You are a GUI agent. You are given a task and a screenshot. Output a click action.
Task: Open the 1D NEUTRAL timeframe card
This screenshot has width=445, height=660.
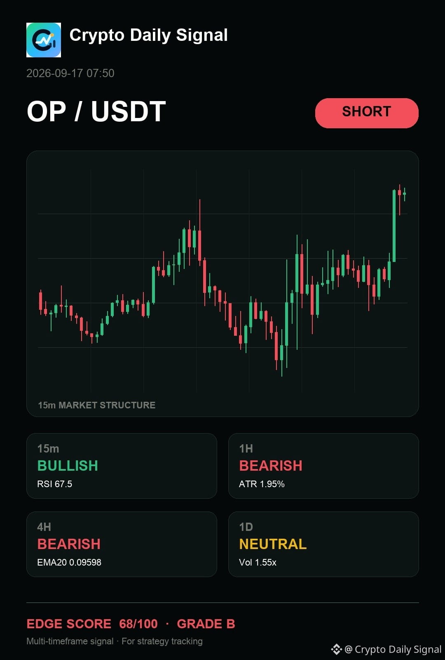pyautogui.click(x=323, y=544)
